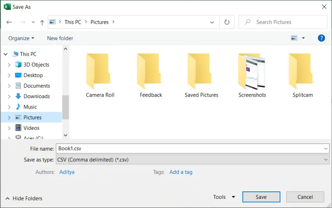Open the view options dropdown arrow
Viewport: 332px width, 208px height.
[303, 38]
